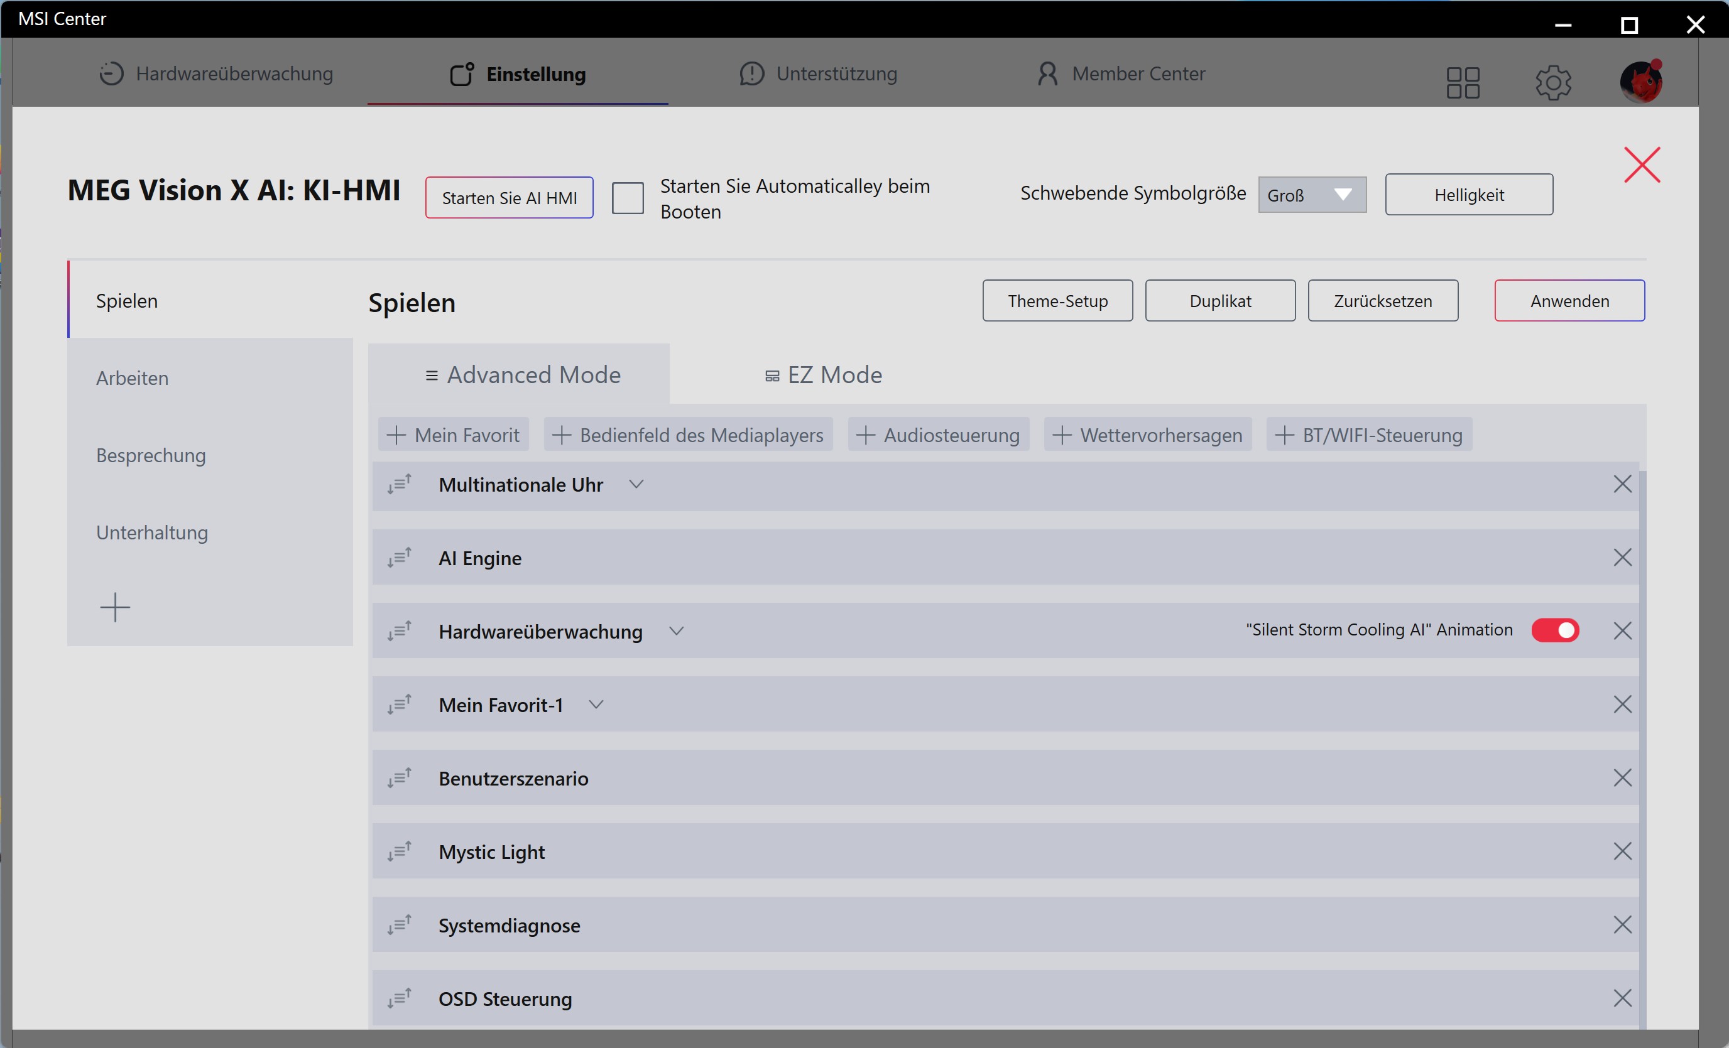Expand the Multinationale Uhr row
1729x1048 pixels.
[x=636, y=484]
